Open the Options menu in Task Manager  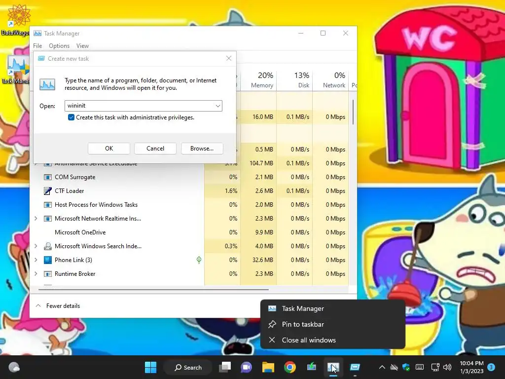click(59, 46)
